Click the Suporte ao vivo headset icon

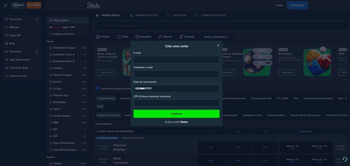[6, 76]
